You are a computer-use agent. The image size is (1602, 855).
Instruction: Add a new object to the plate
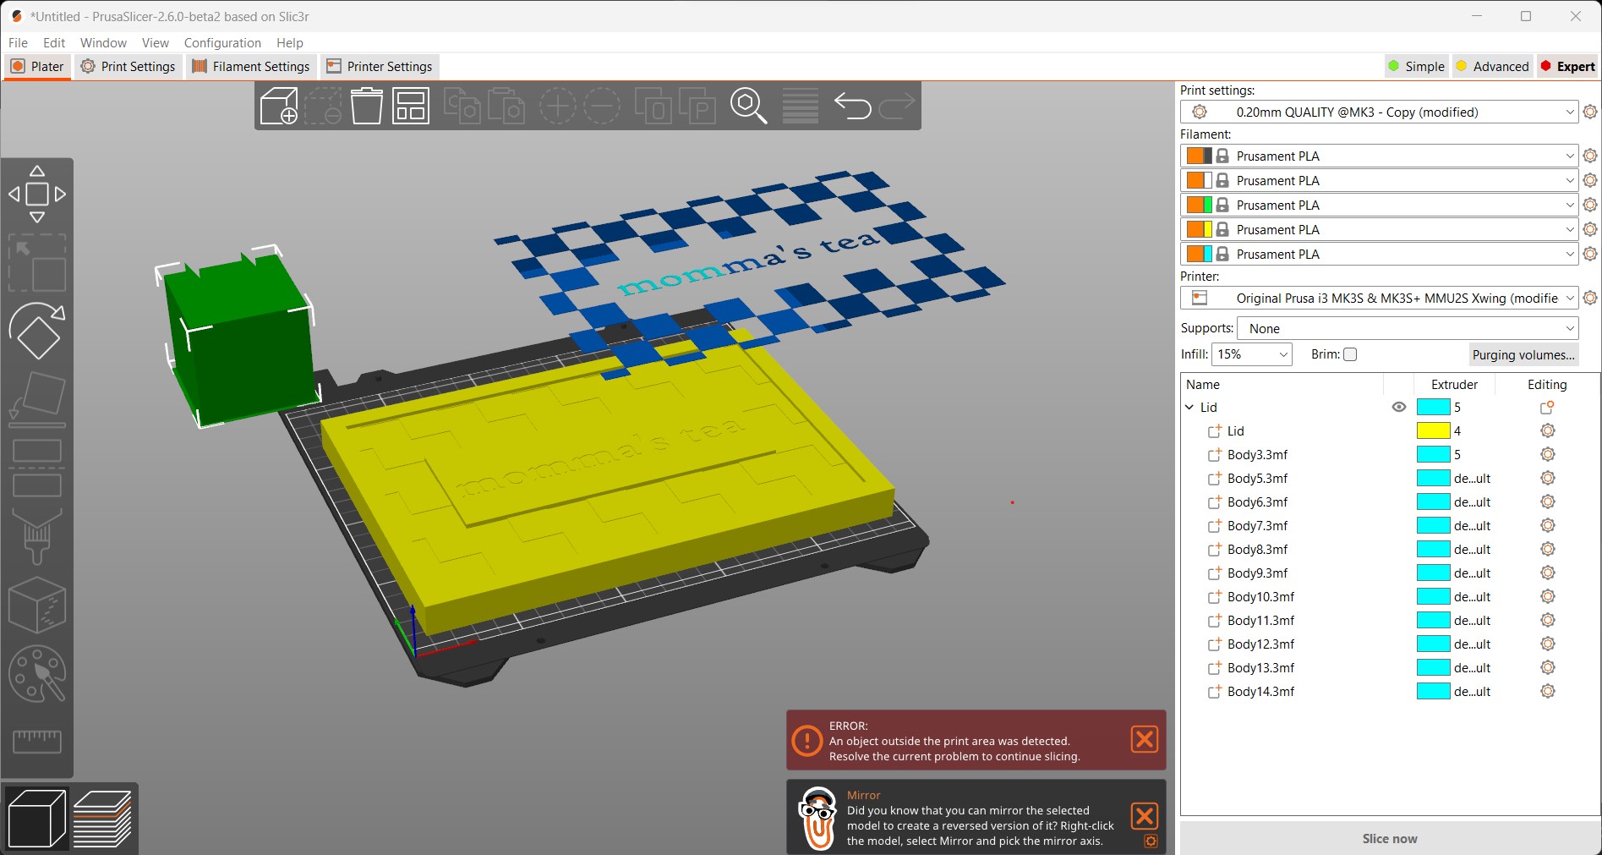[278, 105]
